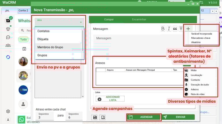Click the green WhatsApp logo icon

pos(21,119)
